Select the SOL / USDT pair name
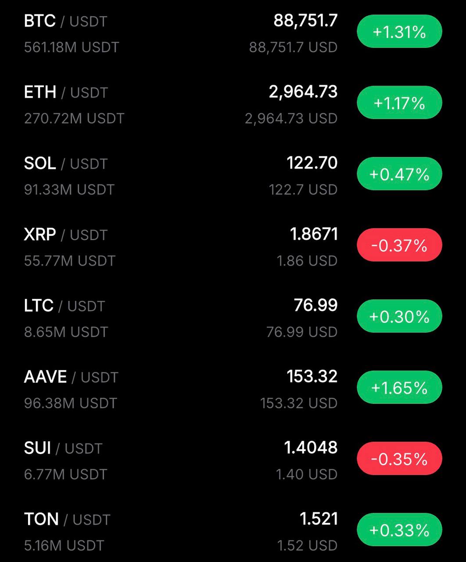Image resolution: width=466 pixels, height=562 pixels. [x=66, y=163]
